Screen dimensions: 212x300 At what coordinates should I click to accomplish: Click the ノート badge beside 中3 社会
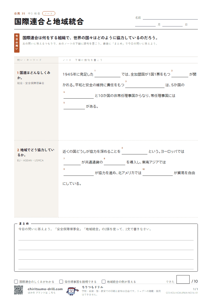(49, 13)
